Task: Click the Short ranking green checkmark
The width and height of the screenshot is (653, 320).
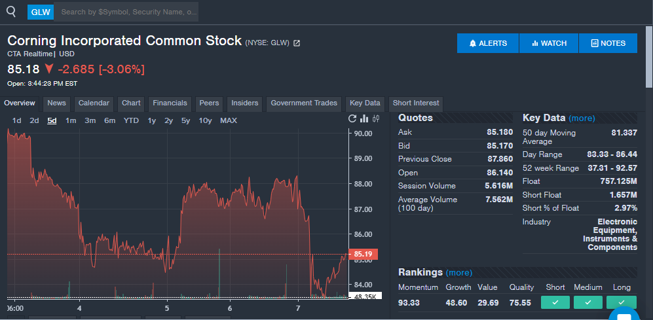Action: [x=555, y=302]
